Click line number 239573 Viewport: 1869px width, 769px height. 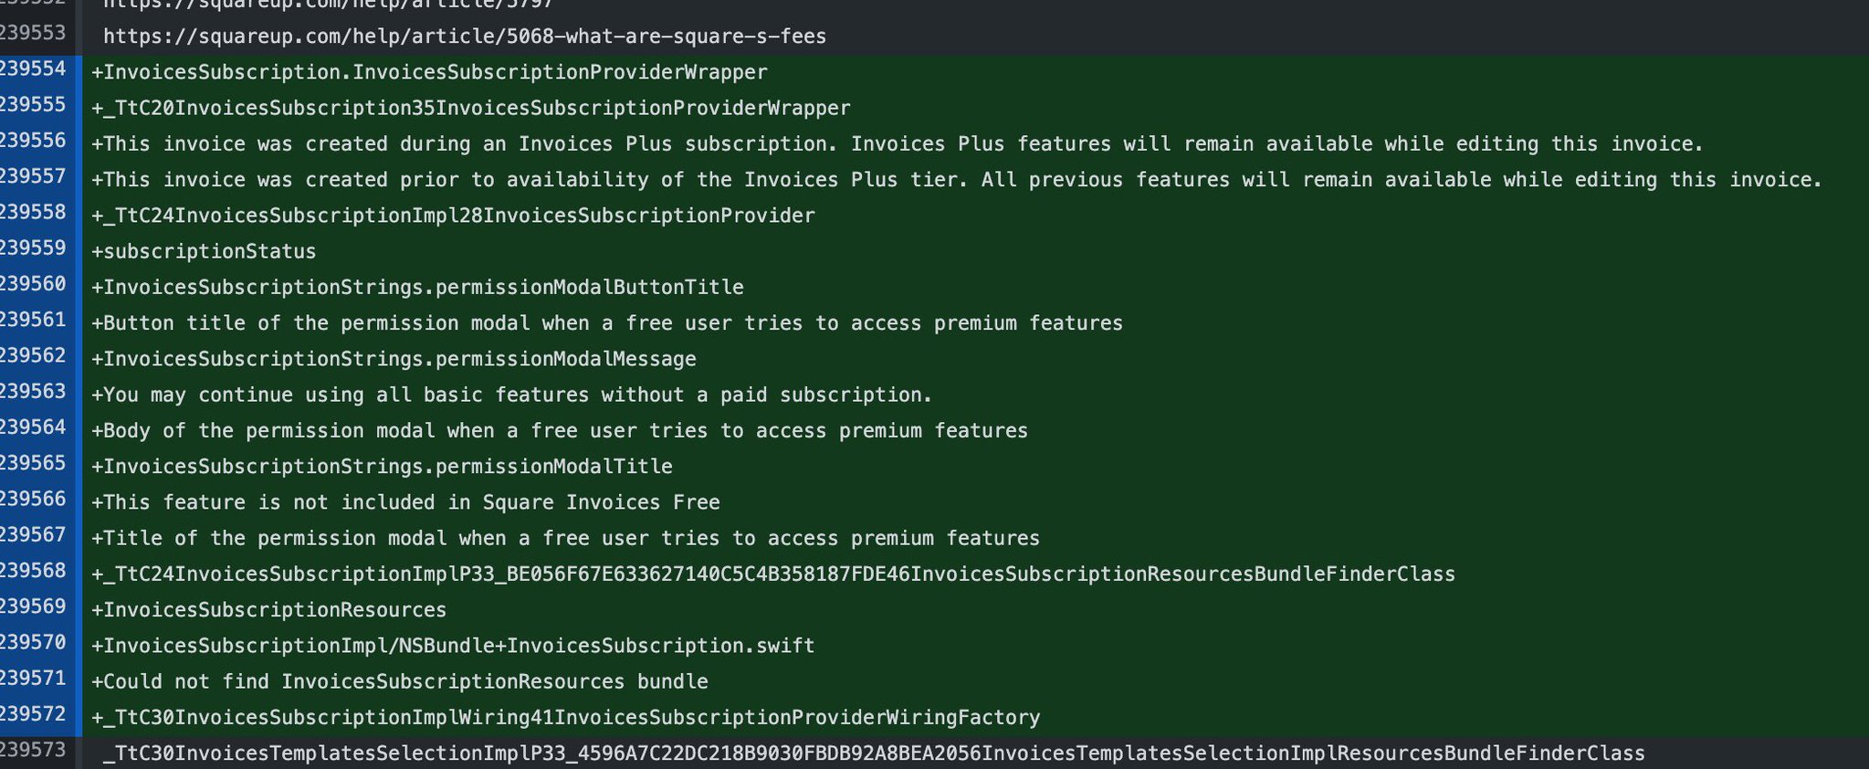coord(33,751)
